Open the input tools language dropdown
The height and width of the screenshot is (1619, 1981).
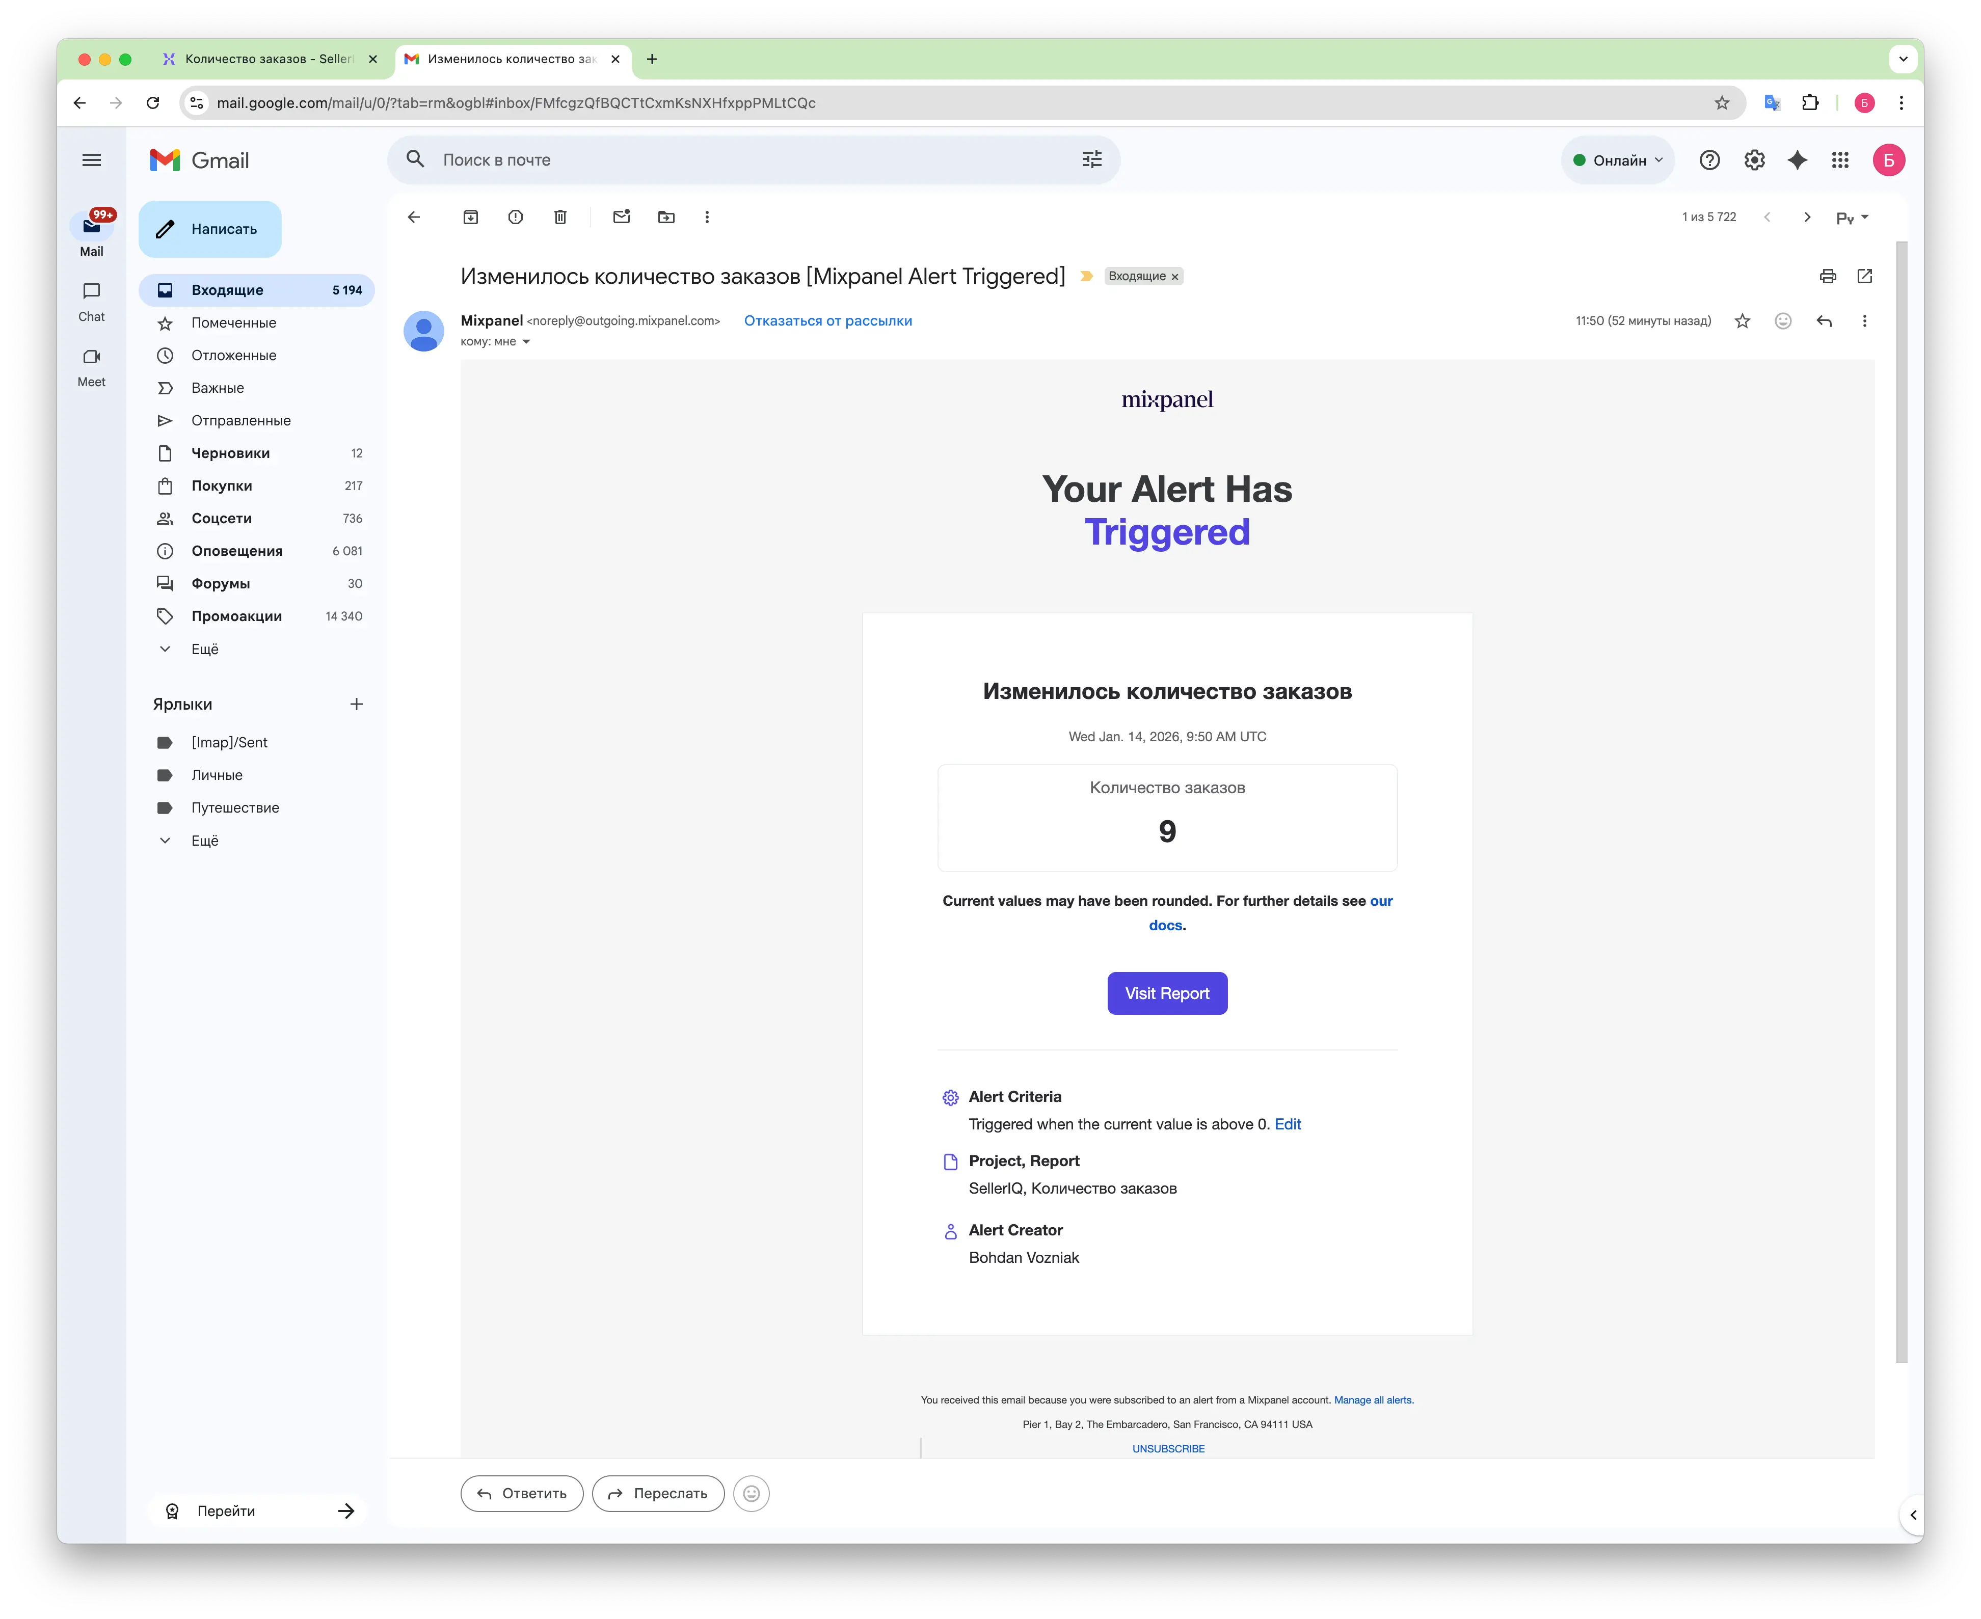[x=1852, y=218]
